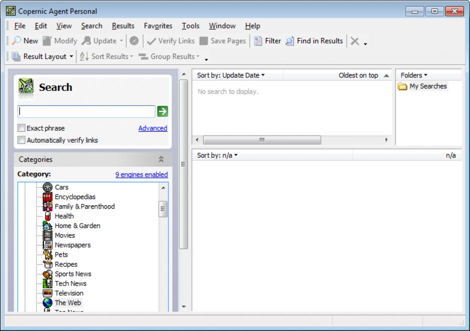
Task: Enable the Exact phrase checkbox
Action: coord(21,128)
